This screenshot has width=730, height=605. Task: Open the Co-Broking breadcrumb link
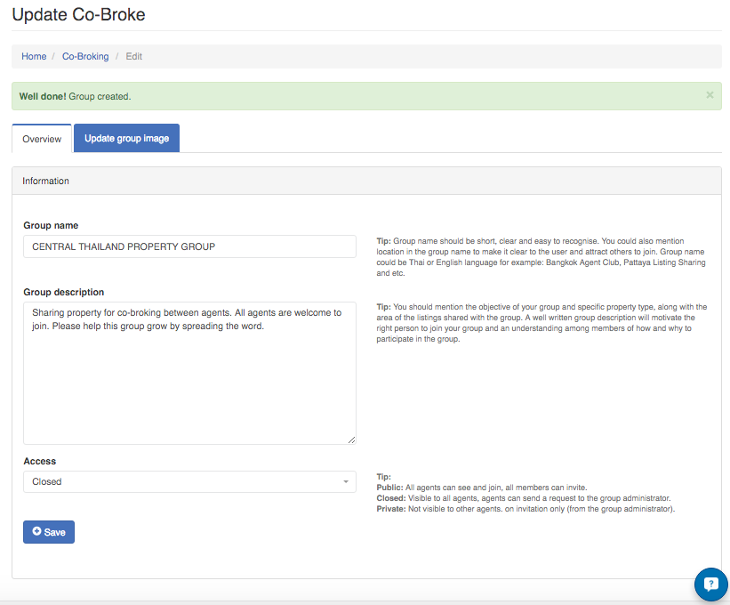pyautogui.click(x=85, y=56)
